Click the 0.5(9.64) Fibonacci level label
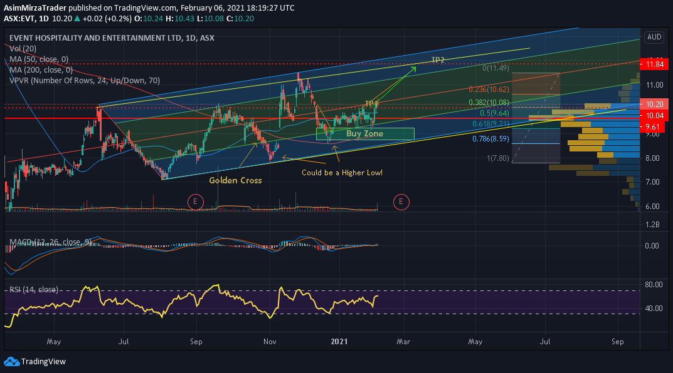Viewport: 673px width, 373px height. click(x=494, y=113)
